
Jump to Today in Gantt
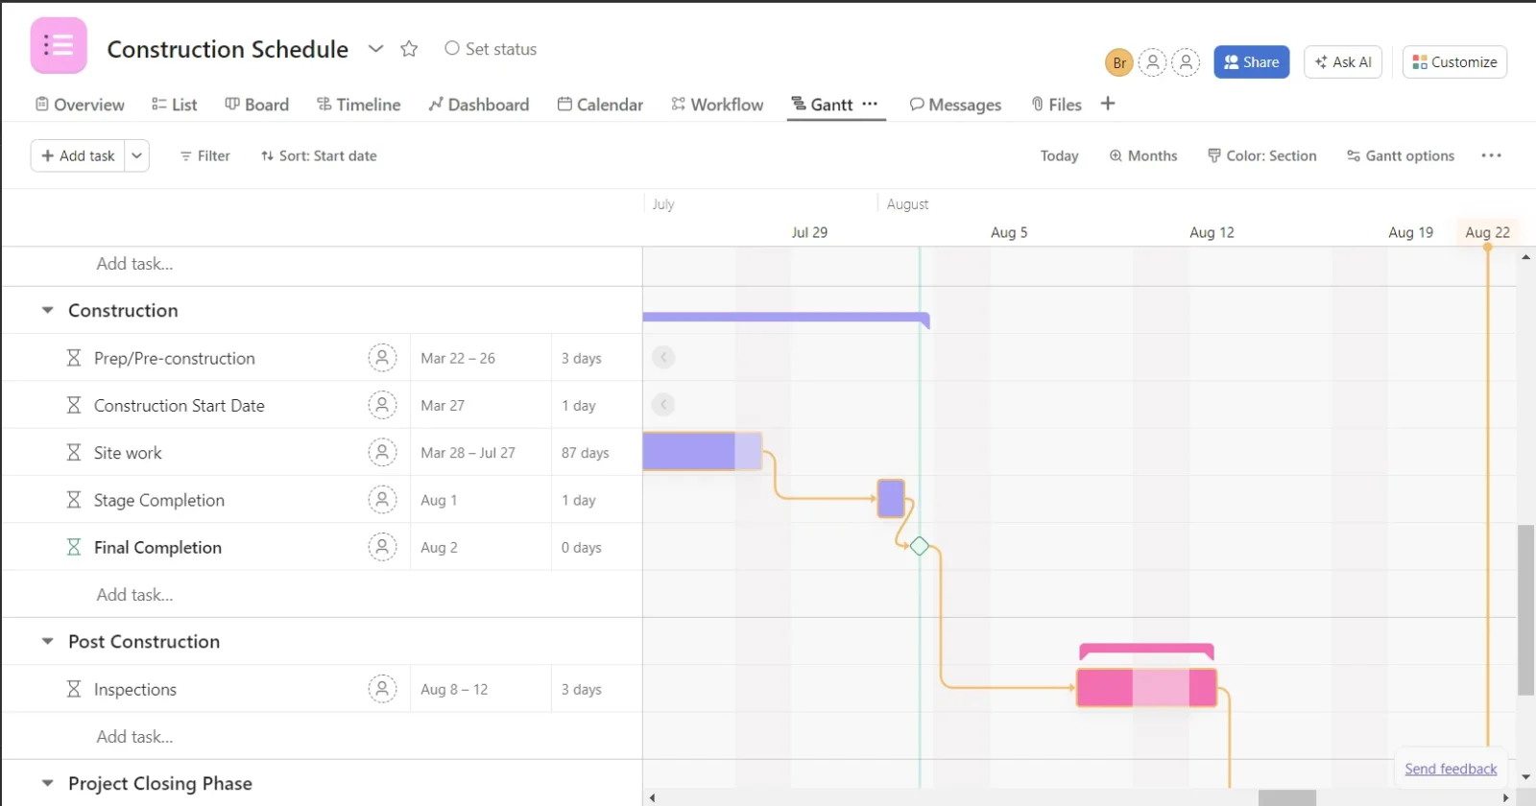(1060, 155)
